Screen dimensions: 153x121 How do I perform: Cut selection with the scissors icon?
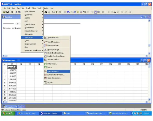(x=16, y=12)
